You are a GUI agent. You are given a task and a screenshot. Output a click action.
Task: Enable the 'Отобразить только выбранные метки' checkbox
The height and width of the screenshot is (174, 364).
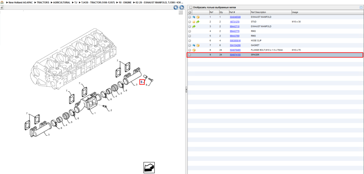[x=191, y=7]
